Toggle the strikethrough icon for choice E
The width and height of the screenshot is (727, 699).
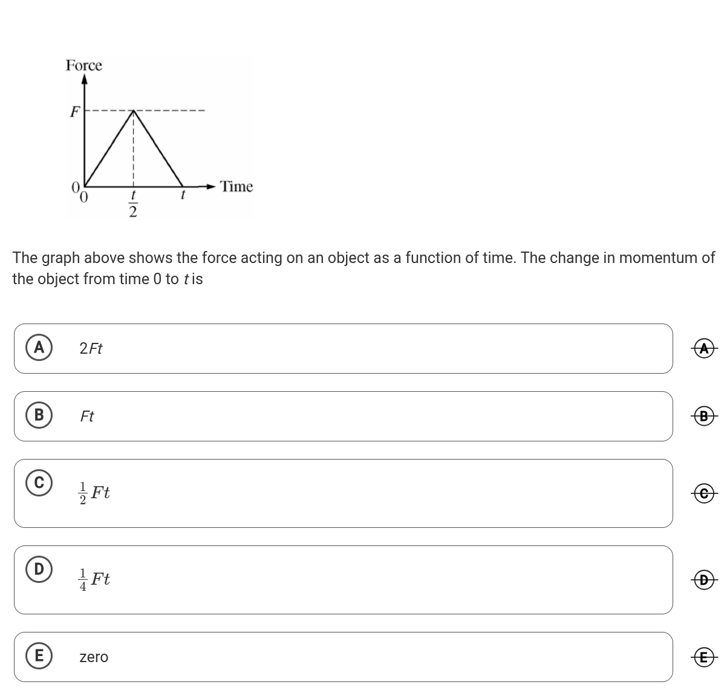703,657
